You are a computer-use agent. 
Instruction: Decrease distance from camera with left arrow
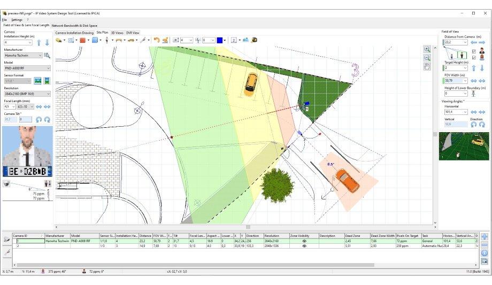pos(474,42)
